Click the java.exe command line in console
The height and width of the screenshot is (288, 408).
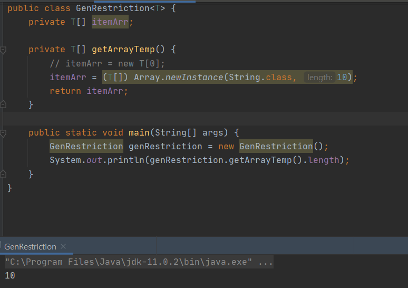click(139, 262)
